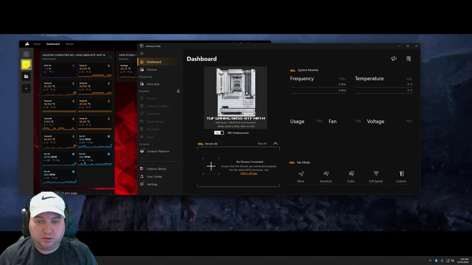Click the Temp #6 thermometer icon
Image resolution: width=472 pixels, height=265 pixels.
pos(73,119)
